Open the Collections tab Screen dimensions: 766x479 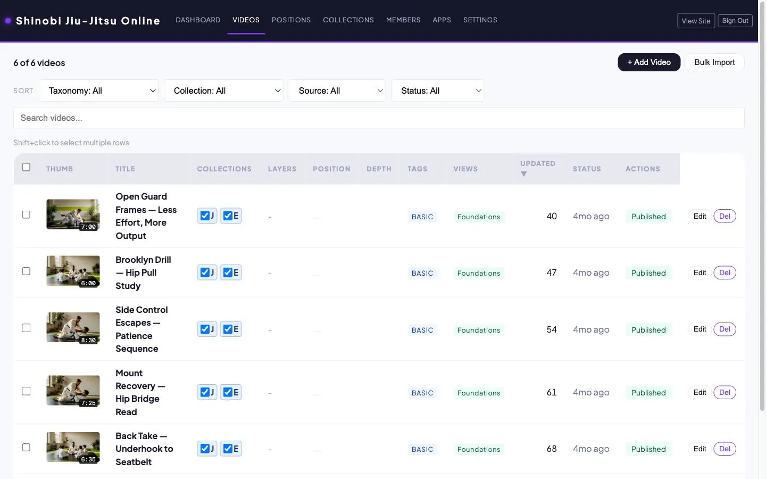click(x=348, y=20)
